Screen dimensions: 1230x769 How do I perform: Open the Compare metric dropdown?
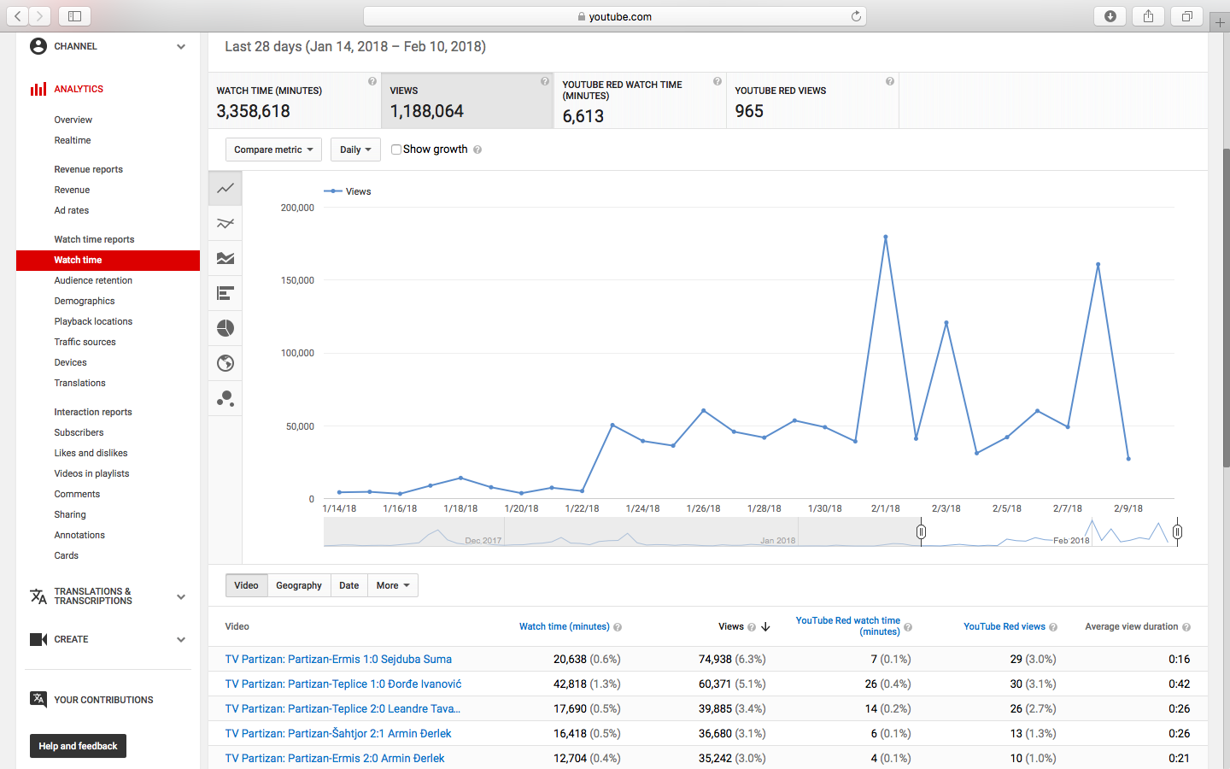coord(273,150)
